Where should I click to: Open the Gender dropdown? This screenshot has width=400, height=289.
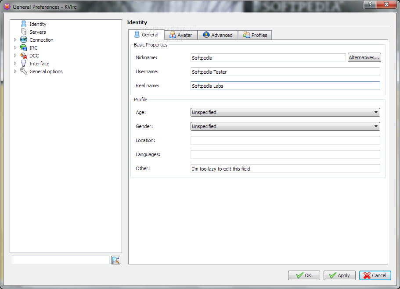point(285,126)
